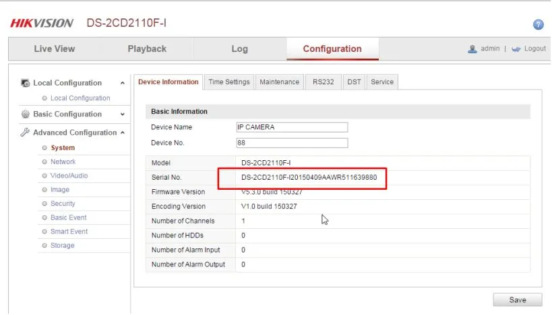Click the Advanced Configuration wrench icon
The width and height of the screenshot is (552, 315).
point(26,133)
